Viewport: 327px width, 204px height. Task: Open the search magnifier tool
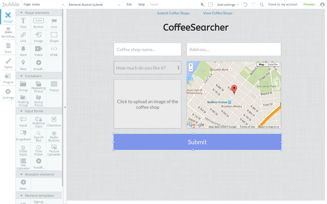[262, 4]
